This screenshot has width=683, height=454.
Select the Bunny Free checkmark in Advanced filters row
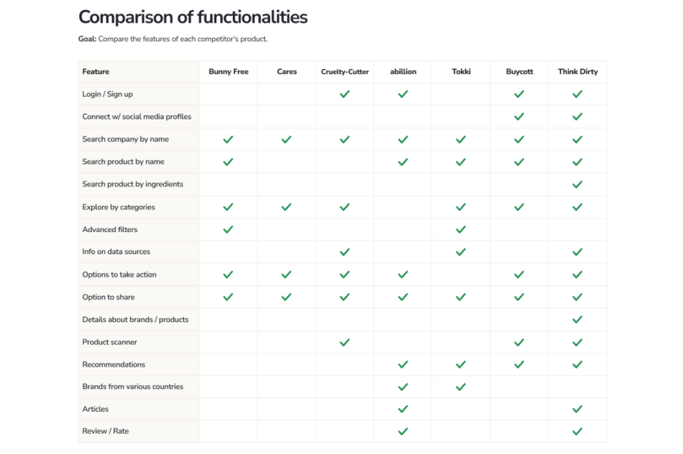coord(228,229)
